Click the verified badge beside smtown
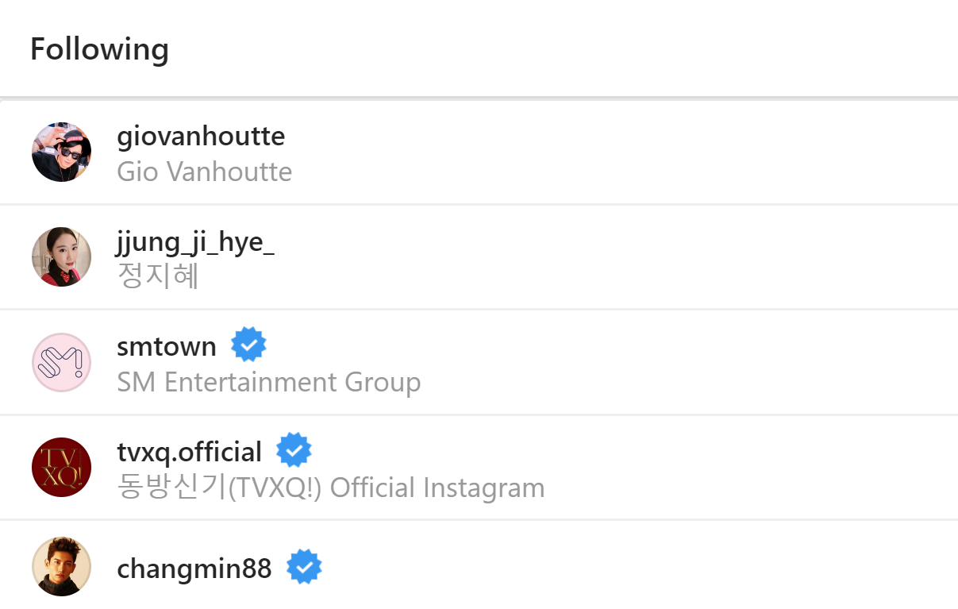Screen dimensions: 958x609 pyautogui.click(x=248, y=345)
